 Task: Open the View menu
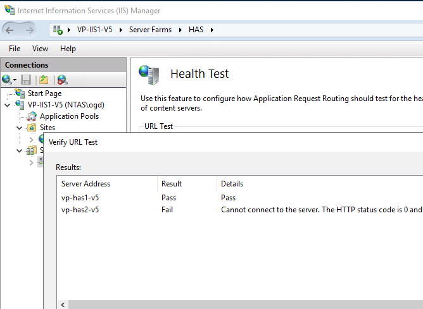[x=40, y=49]
